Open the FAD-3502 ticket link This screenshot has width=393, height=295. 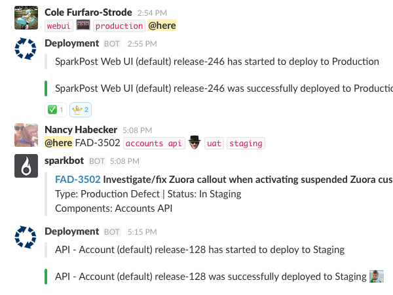(x=78, y=180)
